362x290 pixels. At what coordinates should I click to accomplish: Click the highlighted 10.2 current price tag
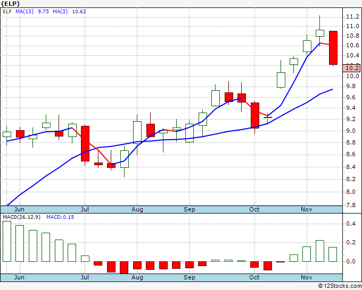tap(351, 68)
